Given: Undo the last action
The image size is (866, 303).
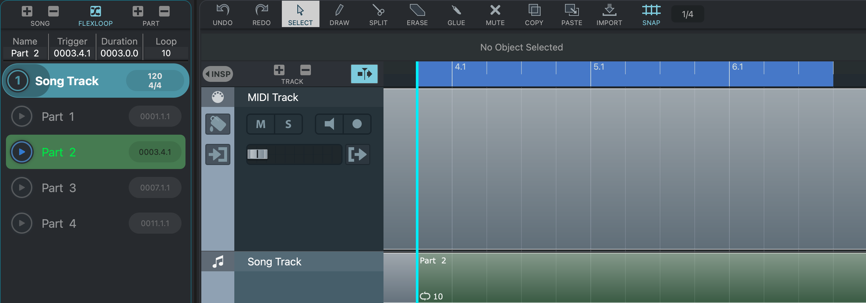Looking at the screenshot, I should 222,15.
